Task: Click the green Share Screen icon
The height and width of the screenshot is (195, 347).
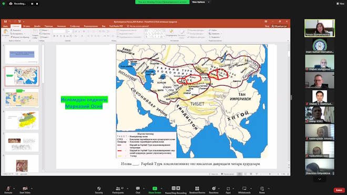Action: [155, 188]
